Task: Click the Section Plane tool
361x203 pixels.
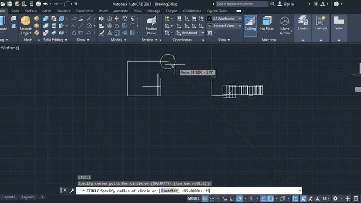Action: click(x=151, y=25)
